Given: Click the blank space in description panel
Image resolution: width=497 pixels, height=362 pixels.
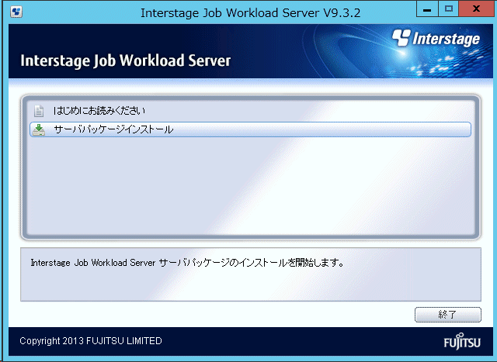Looking at the screenshot, I should pos(250,284).
